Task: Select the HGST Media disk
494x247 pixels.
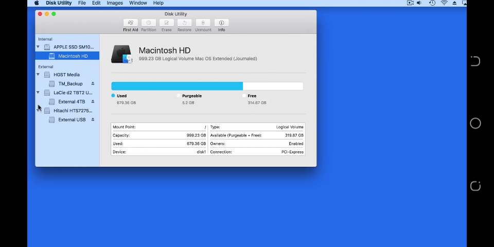Action: [67, 75]
